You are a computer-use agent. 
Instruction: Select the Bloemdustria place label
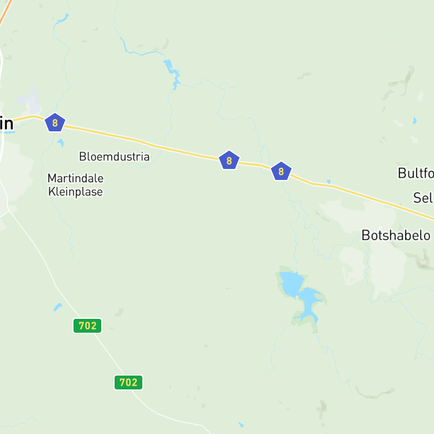coord(114,157)
